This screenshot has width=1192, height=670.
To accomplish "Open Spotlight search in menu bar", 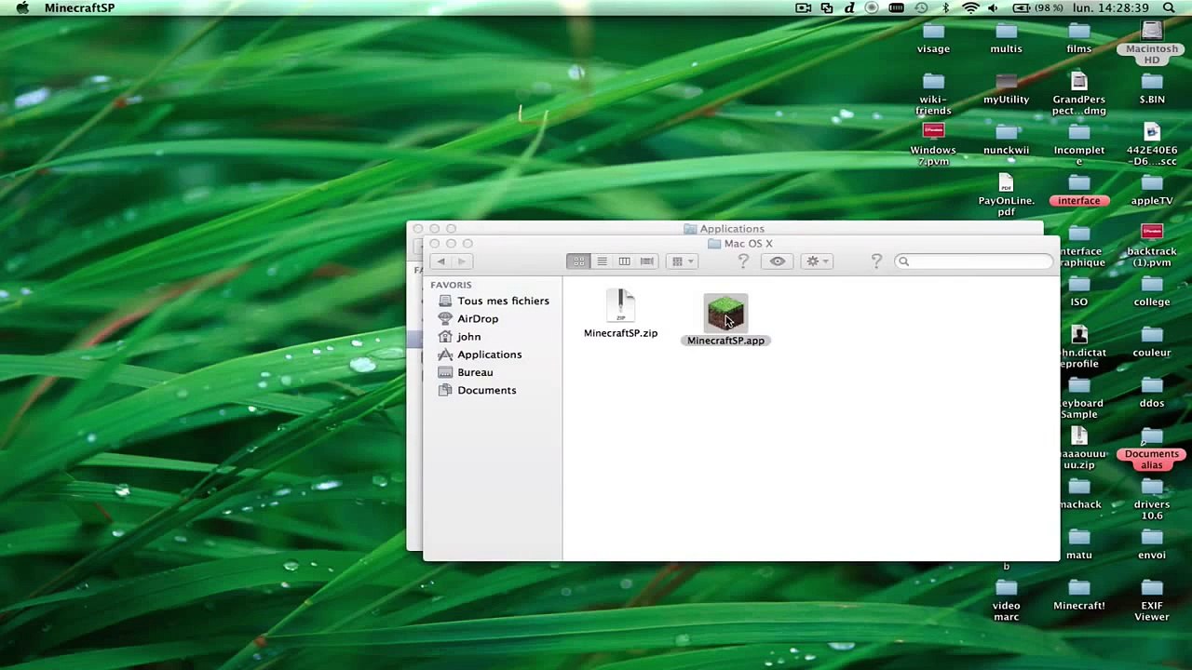I will pyautogui.click(x=1169, y=8).
